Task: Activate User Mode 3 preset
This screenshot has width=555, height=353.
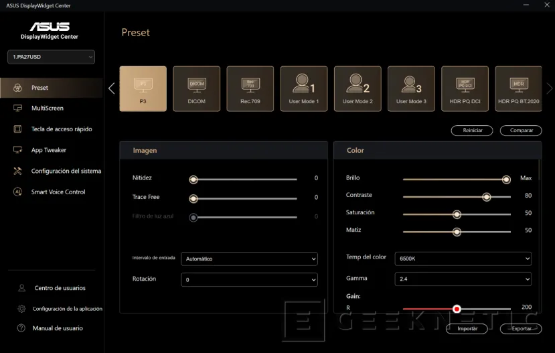Action: (x=411, y=88)
